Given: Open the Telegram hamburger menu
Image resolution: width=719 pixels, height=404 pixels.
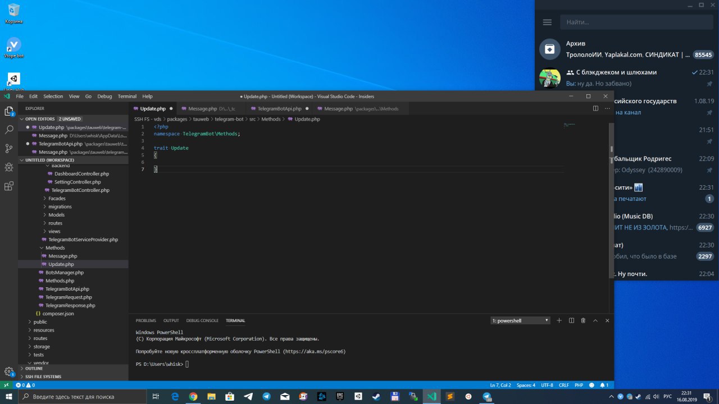Looking at the screenshot, I should [x=547, y=22].
